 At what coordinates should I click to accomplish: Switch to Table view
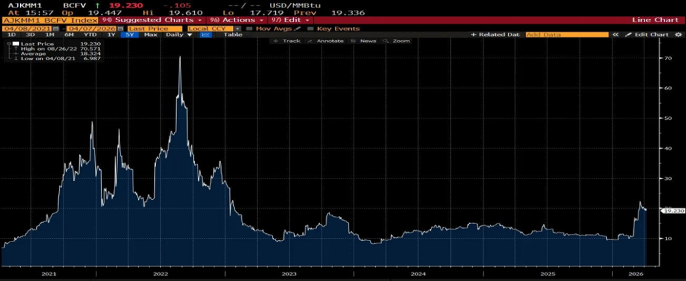[232, 35]
